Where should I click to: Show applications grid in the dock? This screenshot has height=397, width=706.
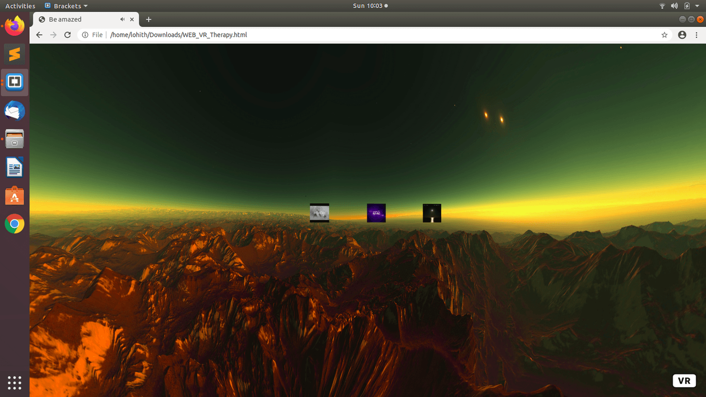(x=15, y=383)
